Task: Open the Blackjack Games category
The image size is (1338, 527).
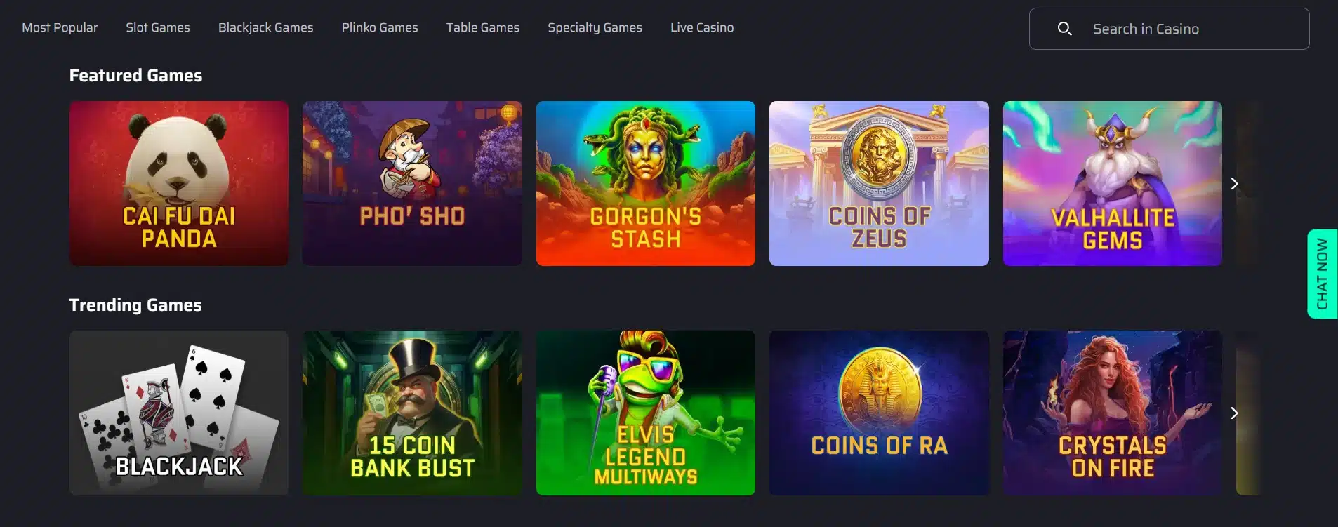Action: click(x=265, y=27)
